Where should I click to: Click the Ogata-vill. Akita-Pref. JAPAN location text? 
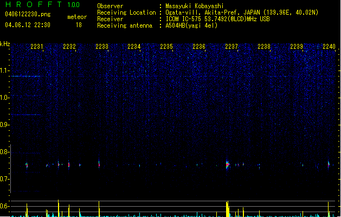(242, 12)
